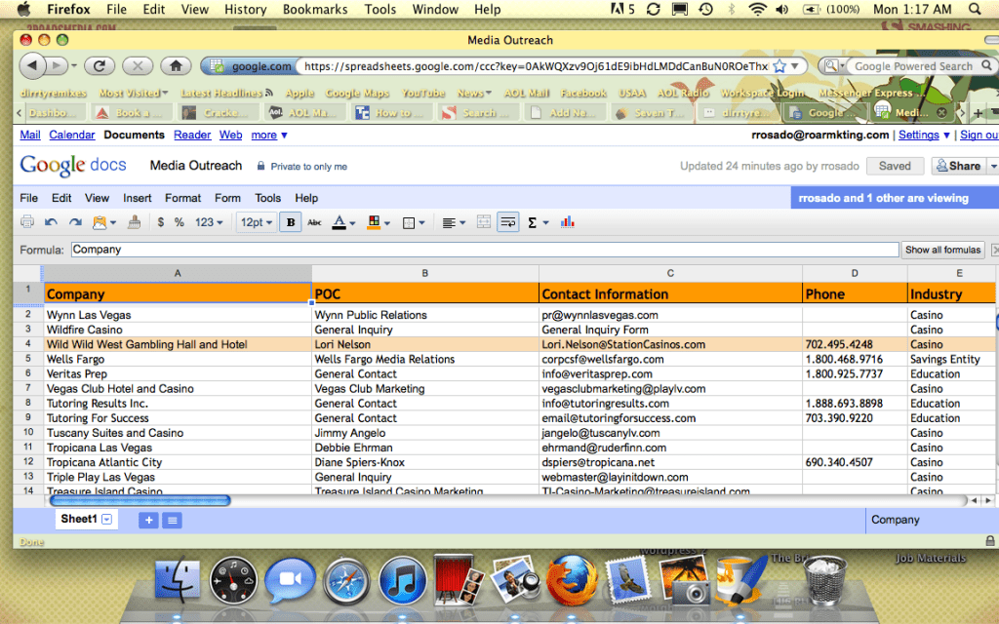This screenshot has height=624, width=999.
Task: Click the paintbrush format icon
Action: [x=135, y=222]
